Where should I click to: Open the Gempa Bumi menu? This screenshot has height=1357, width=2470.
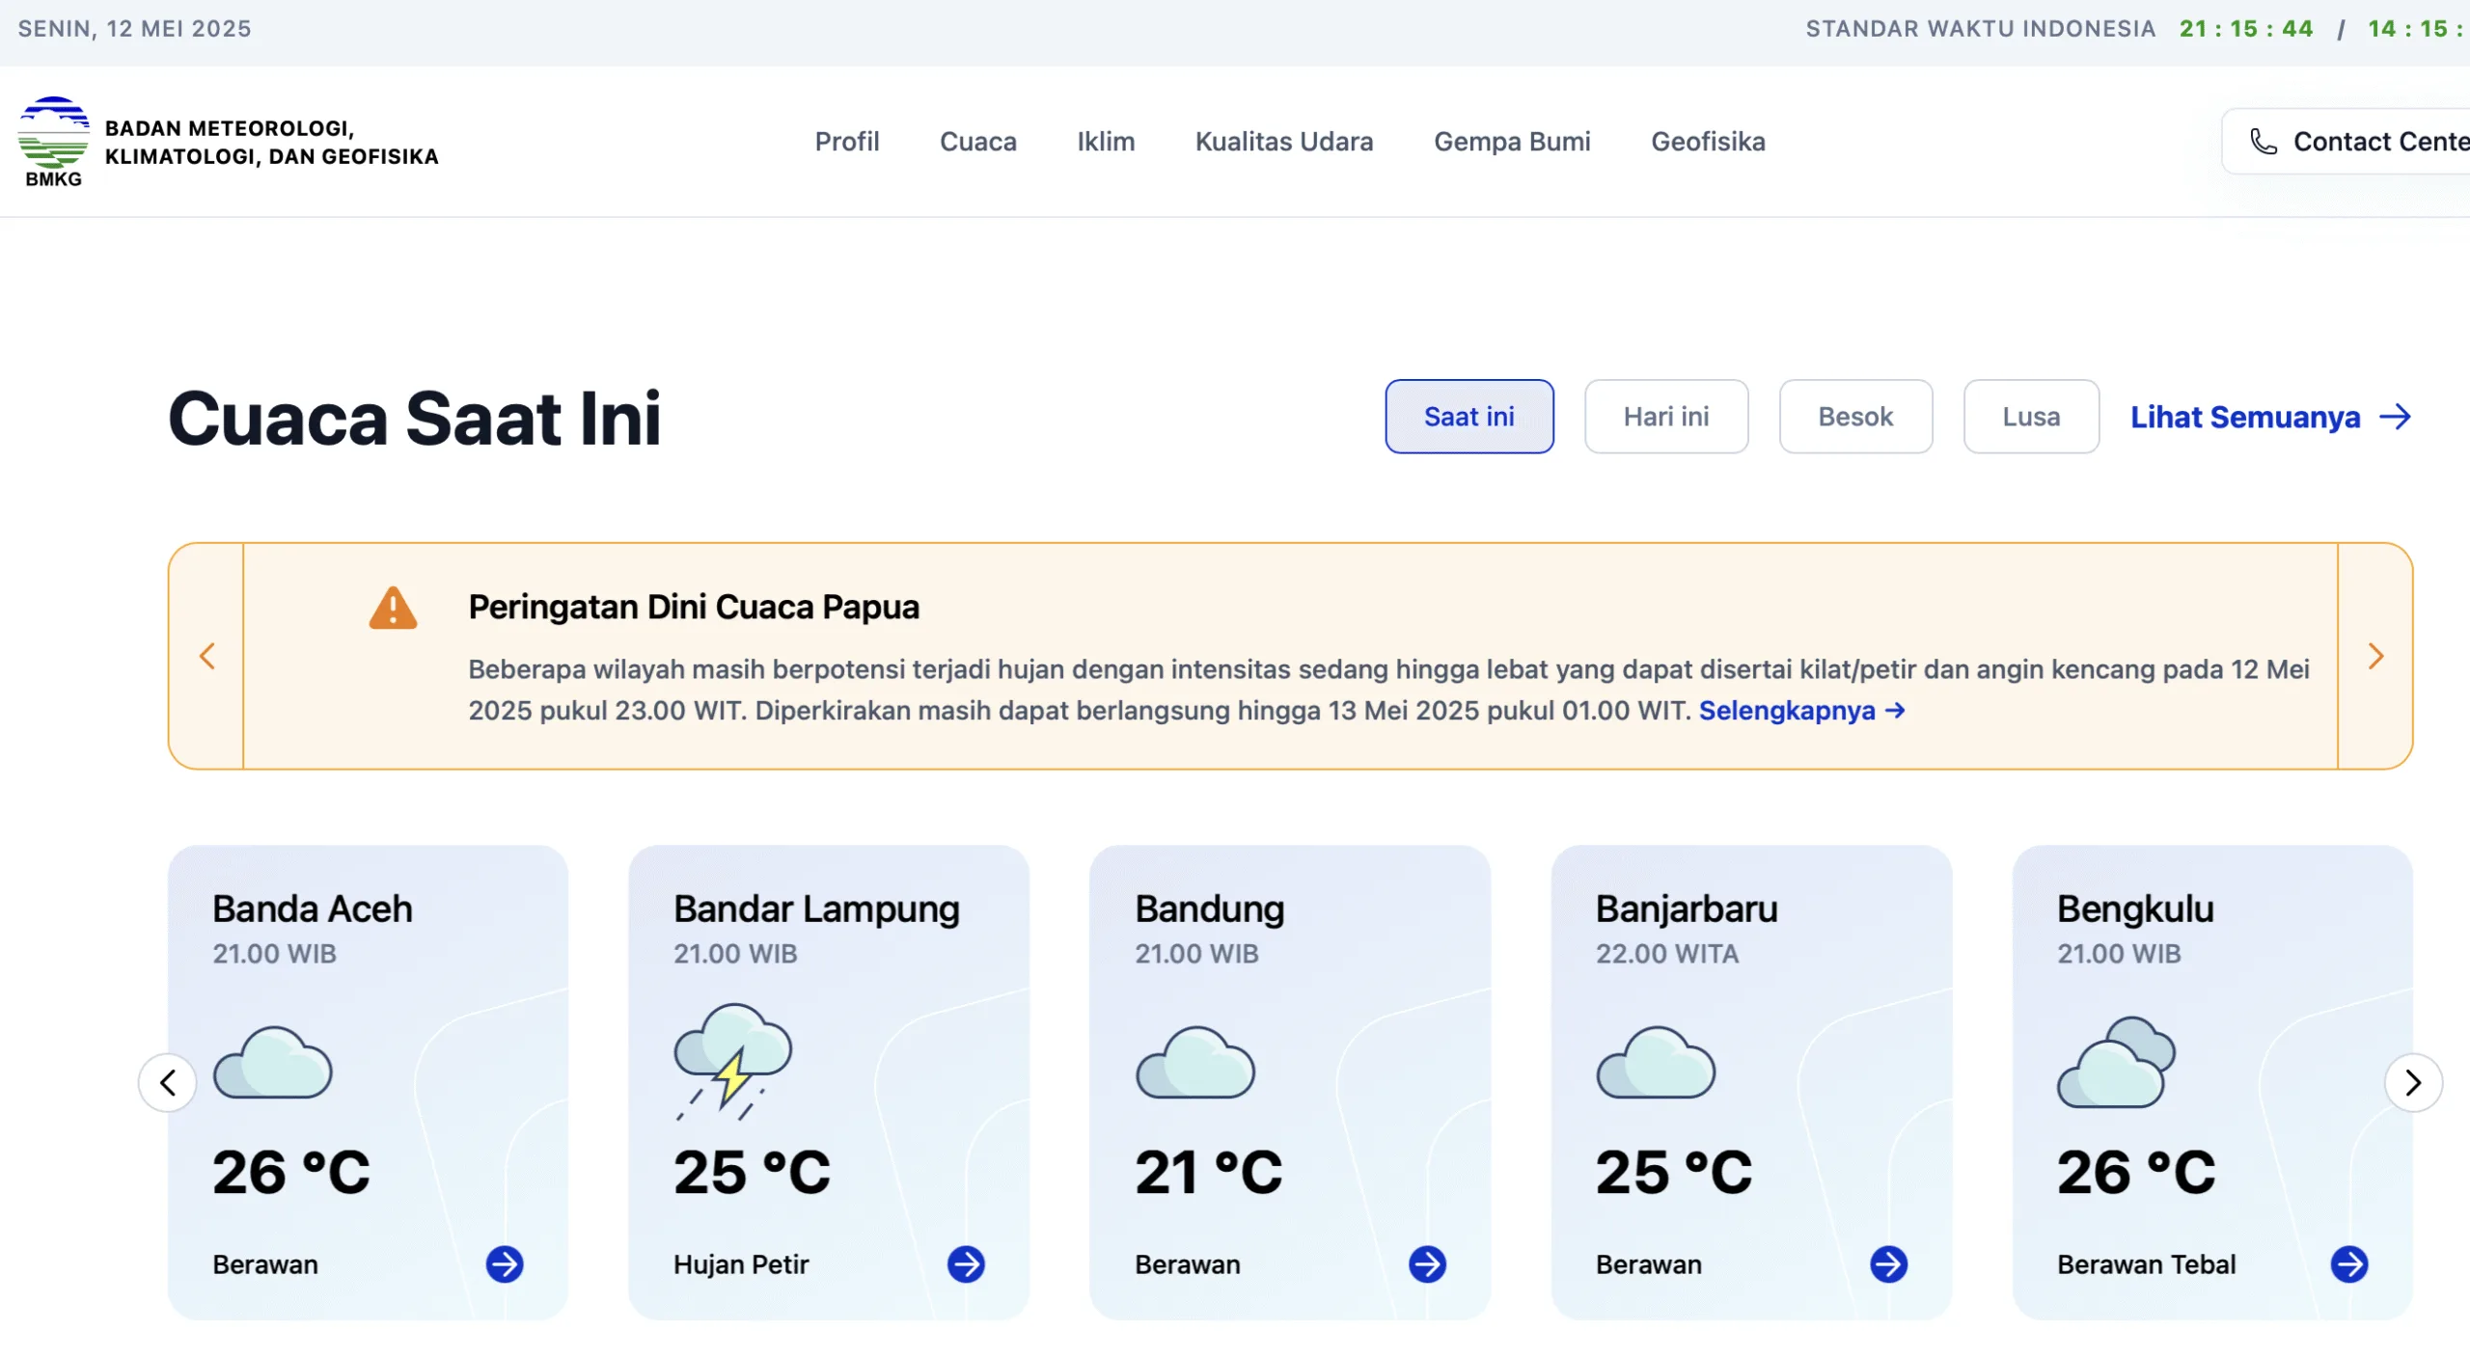[1512, 141]
